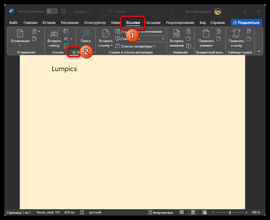Click the 100 % zoom level

point(256,212)
